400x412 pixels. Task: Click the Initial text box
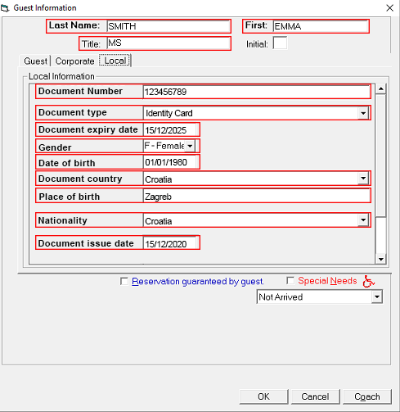(x=280, y=43)
